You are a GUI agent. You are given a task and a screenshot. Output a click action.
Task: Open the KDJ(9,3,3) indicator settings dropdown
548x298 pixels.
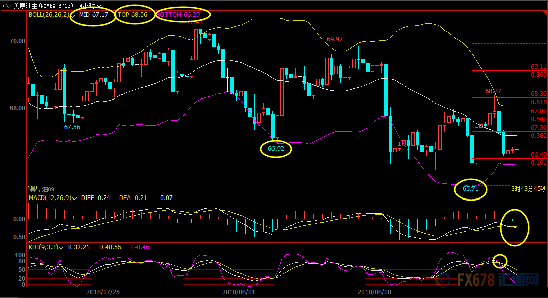tap(61, 247)
